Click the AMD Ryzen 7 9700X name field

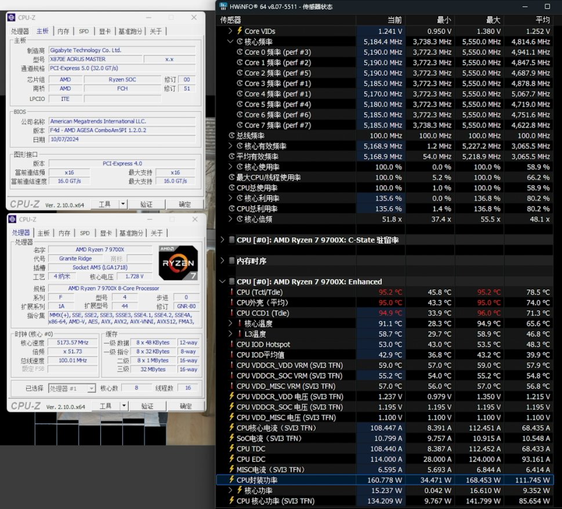click(100, 250)
